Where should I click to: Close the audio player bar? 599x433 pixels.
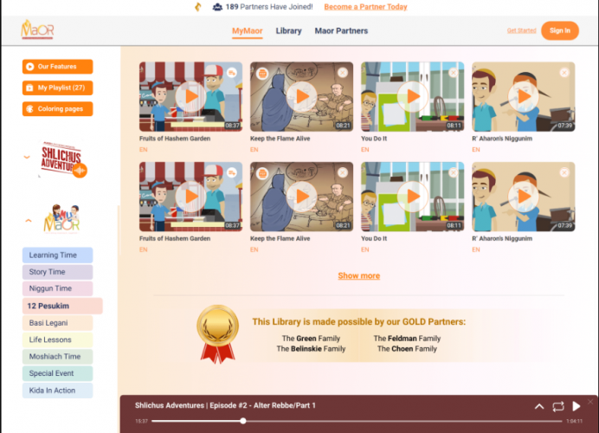590,402
